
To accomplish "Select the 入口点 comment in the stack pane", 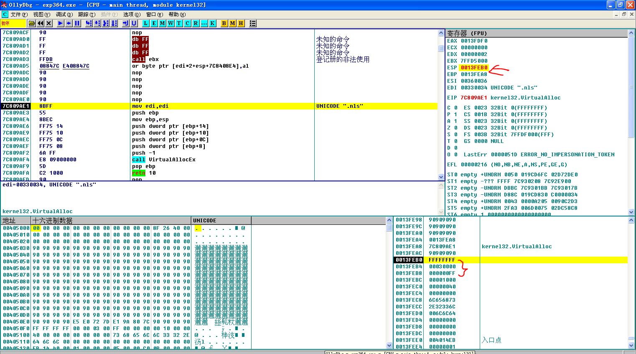I will click(491, 340).
